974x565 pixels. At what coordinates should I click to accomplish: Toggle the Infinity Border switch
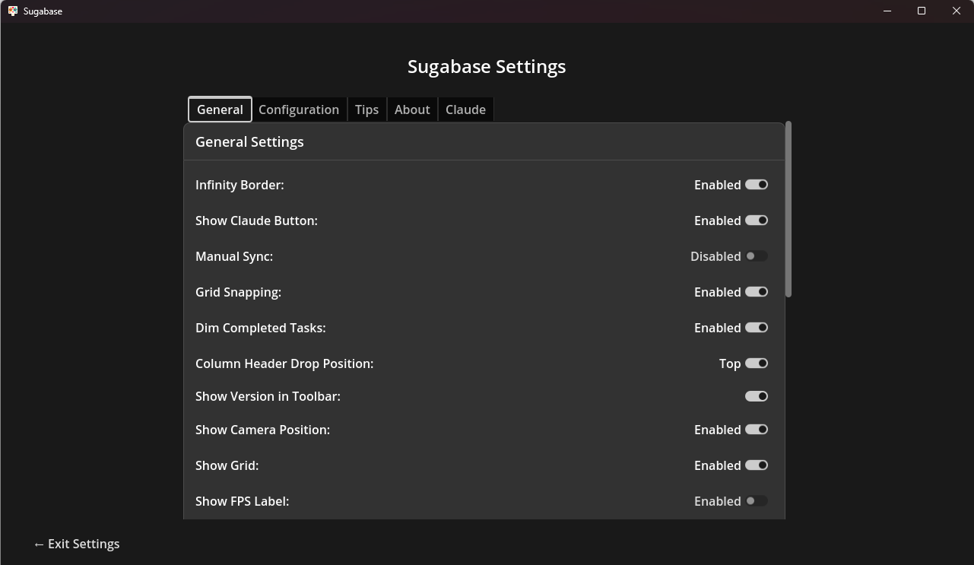(757, 185)
